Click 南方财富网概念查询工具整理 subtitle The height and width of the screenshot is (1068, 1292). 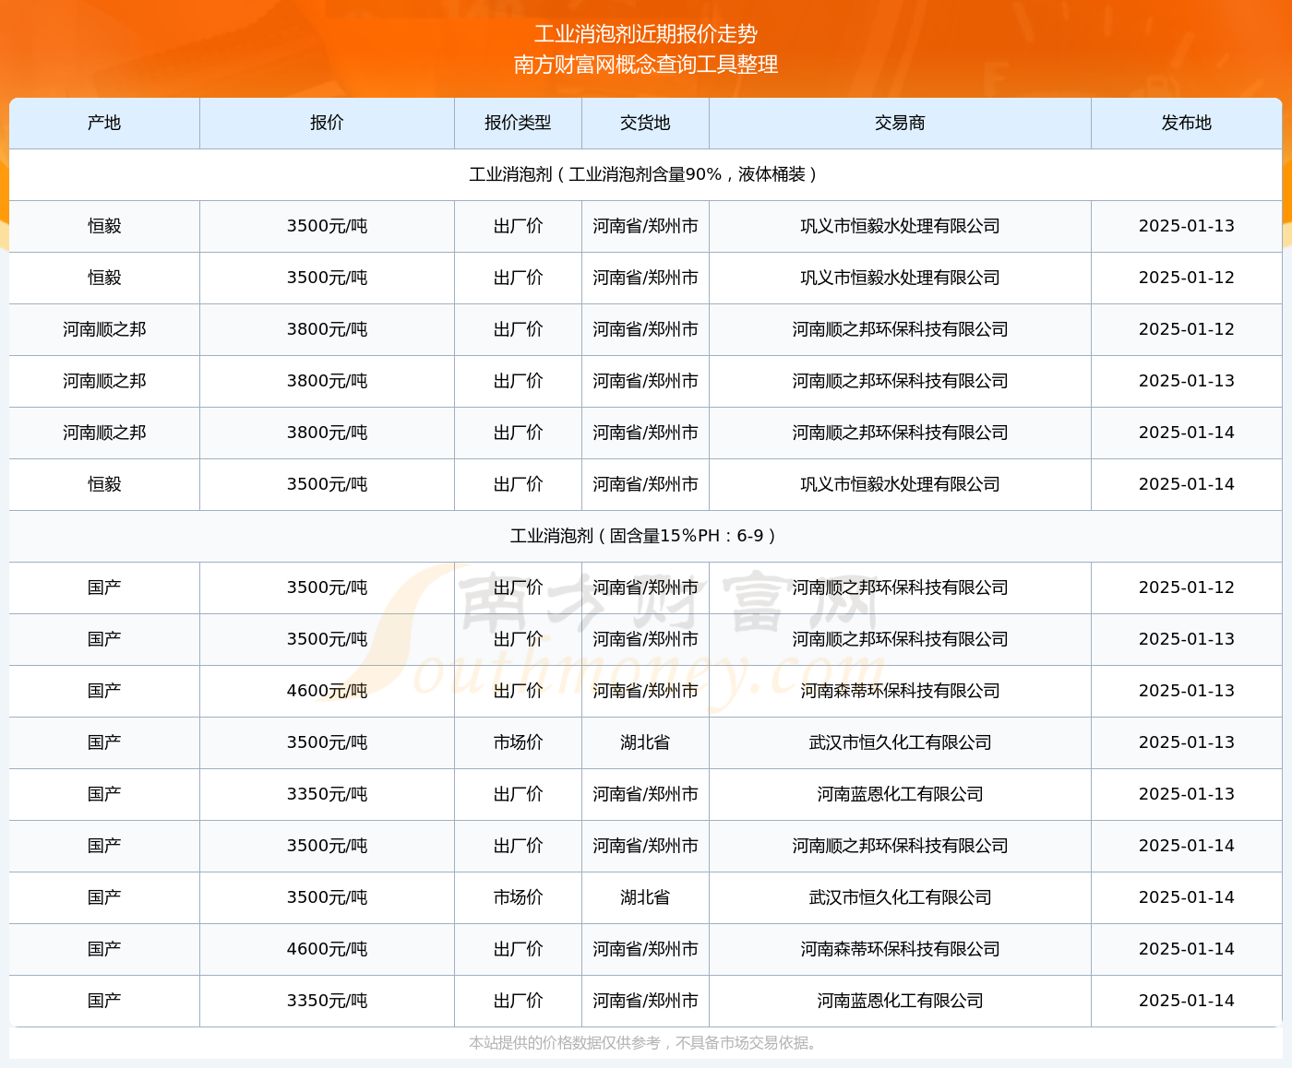(x=646, y=65)
